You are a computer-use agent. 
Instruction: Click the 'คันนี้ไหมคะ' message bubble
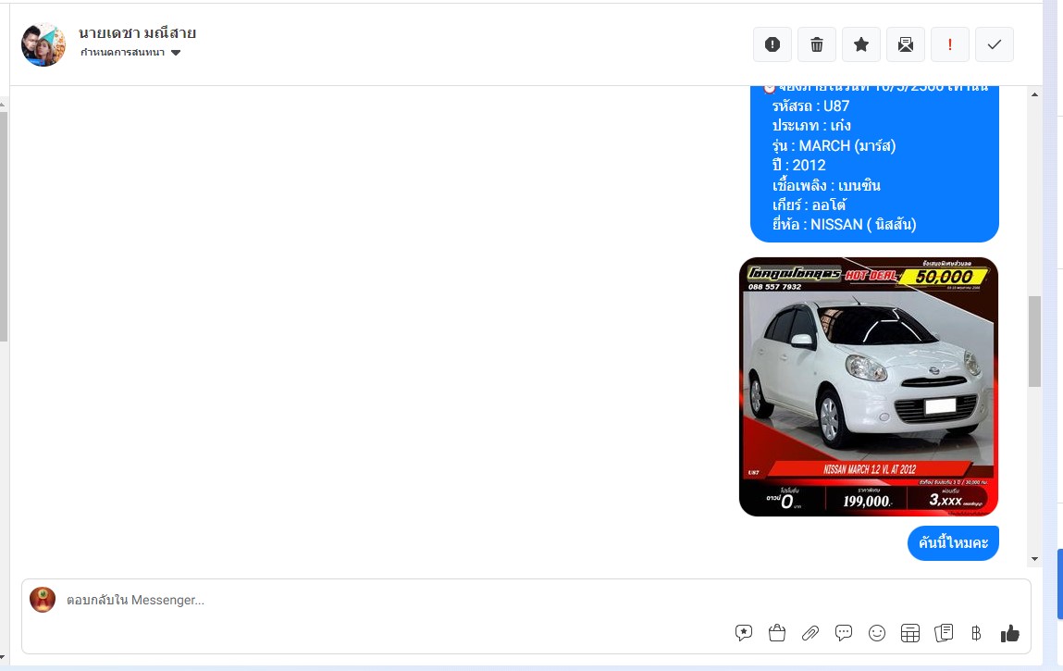coord(953,542)
